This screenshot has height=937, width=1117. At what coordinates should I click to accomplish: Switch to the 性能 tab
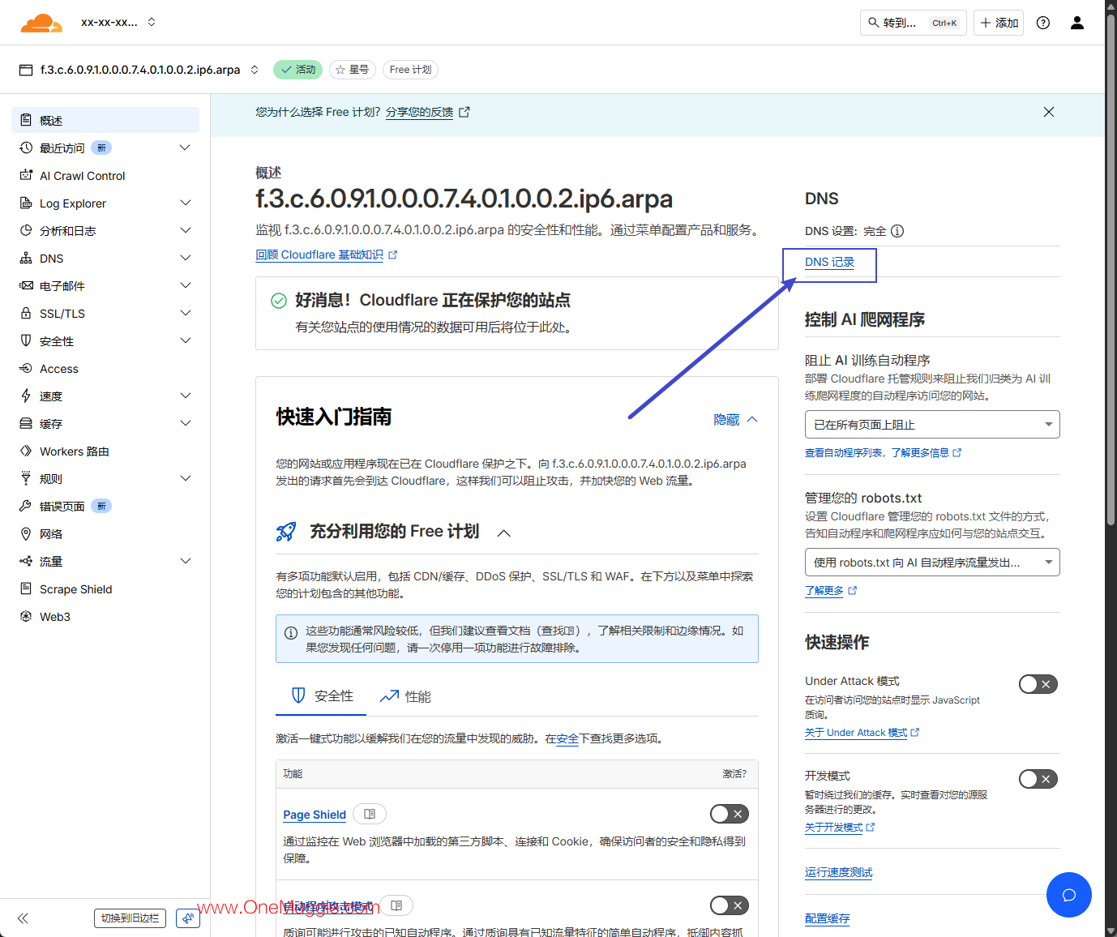point(405,696)
